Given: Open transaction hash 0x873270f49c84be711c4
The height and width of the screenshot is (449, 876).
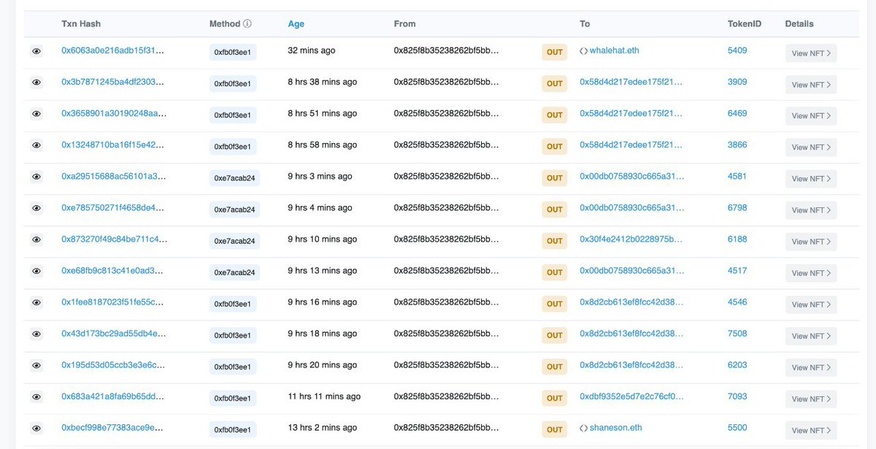Looking at the screenshot, I should [x=114, y=239].
